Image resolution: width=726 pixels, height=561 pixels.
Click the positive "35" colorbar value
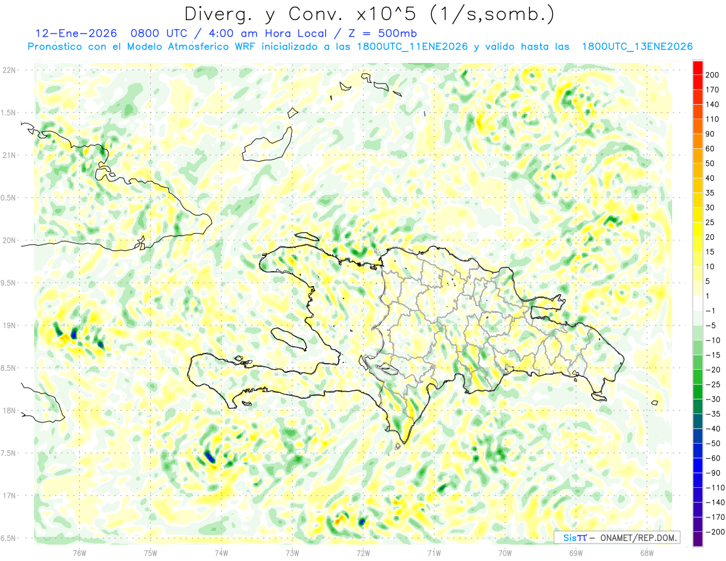click(x=711, y=193)
